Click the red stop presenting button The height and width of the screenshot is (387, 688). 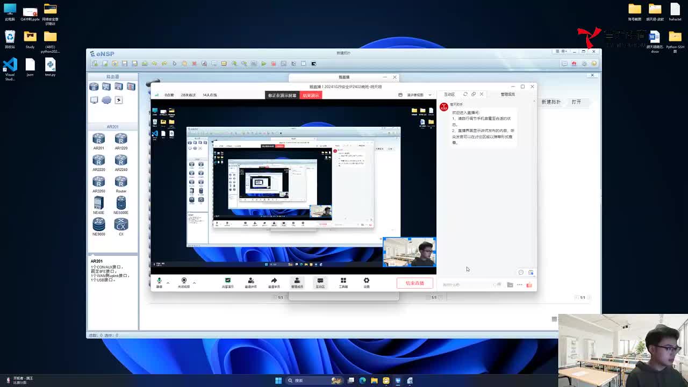coord(311,95)
